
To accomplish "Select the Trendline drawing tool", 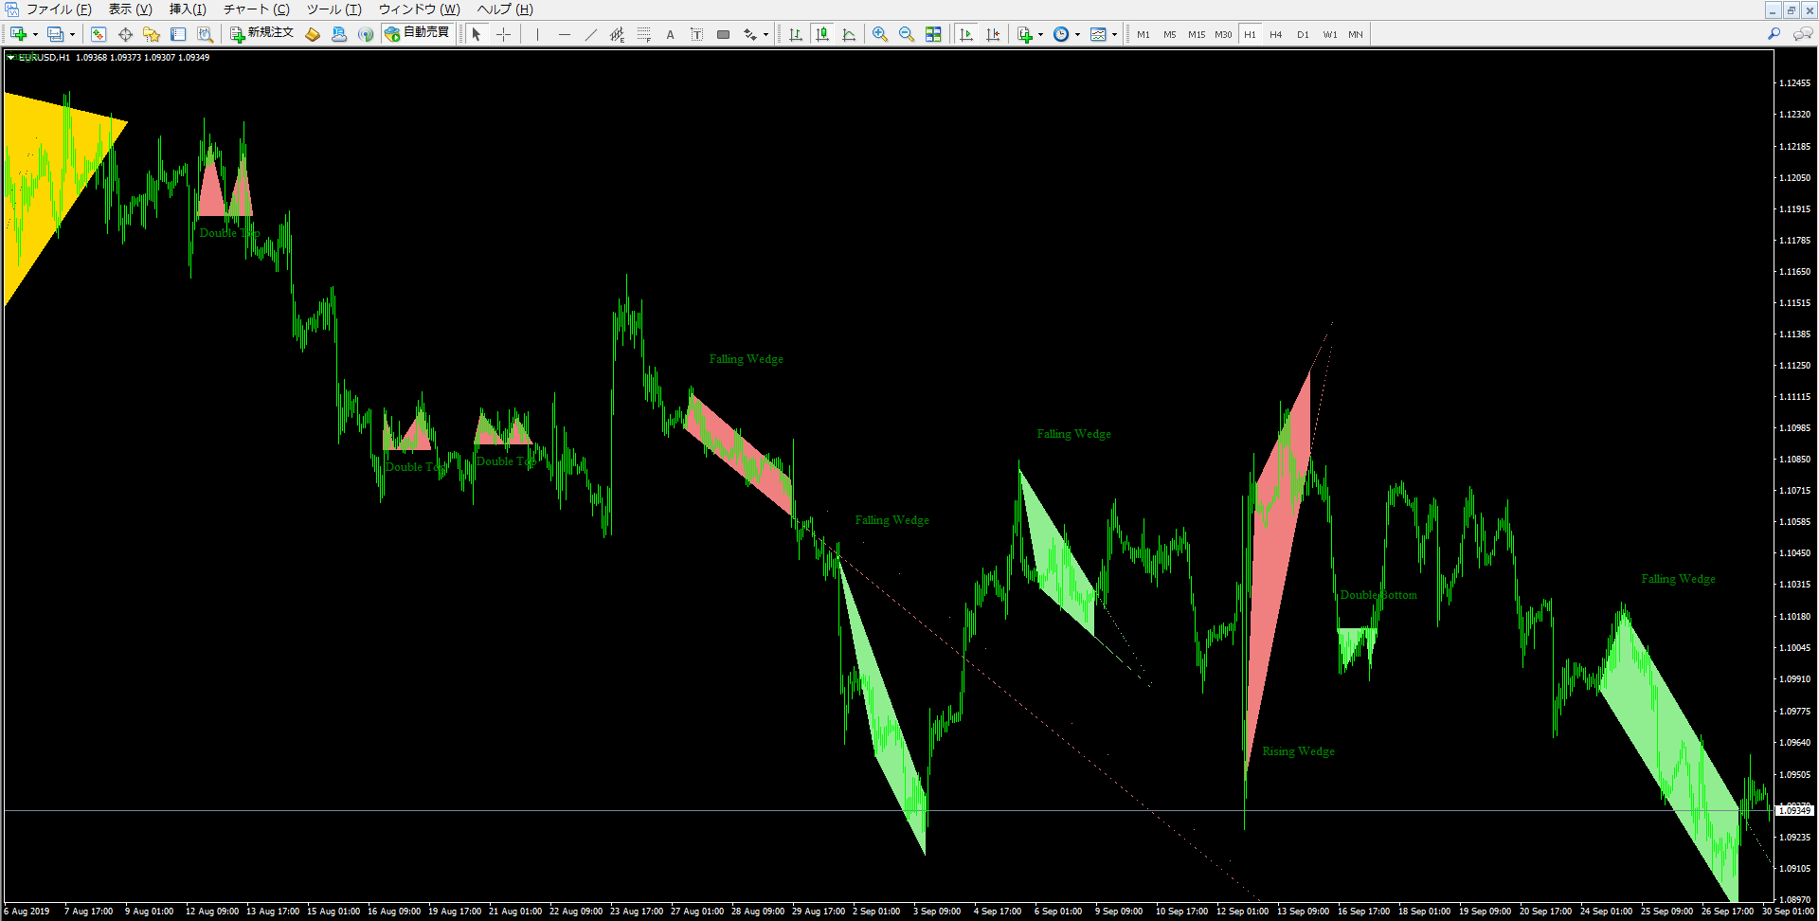I will (590, 34).
